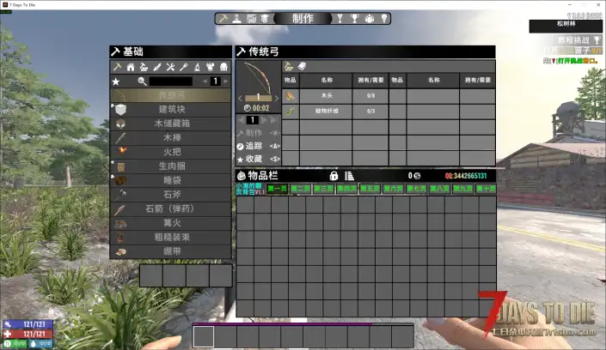
Task: Open the crafting hammer icon in top menu
Action: click(223, 19)
